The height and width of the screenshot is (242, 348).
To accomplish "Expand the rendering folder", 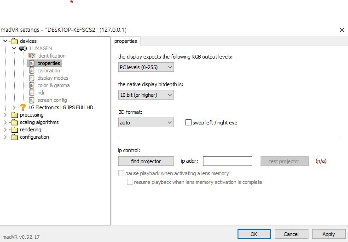I will 6,130.
